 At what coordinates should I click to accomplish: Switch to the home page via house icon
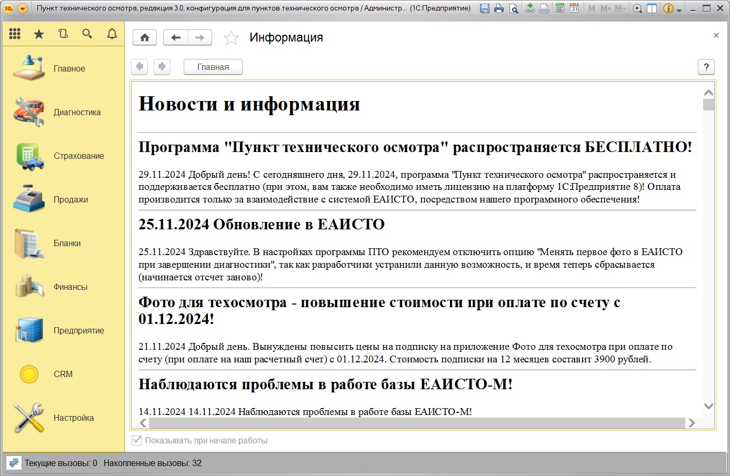coord(144,37)
